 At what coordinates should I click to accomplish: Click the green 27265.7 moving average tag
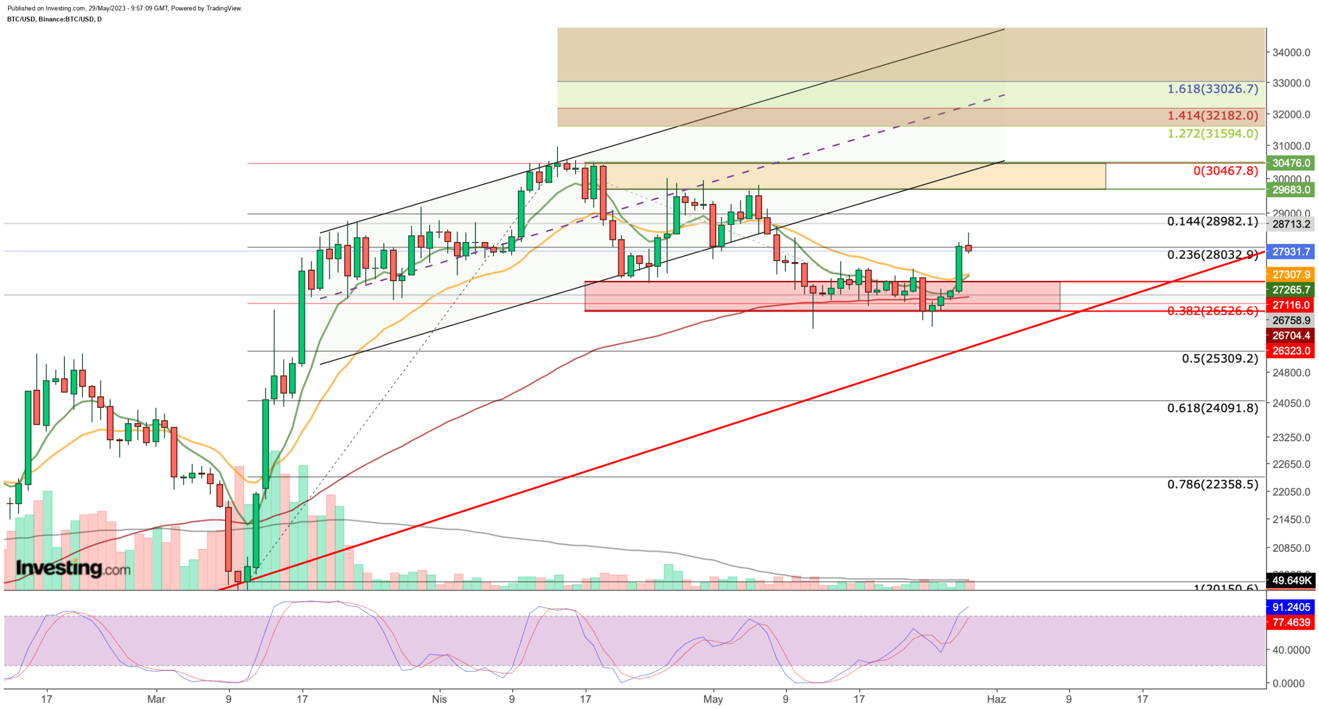click(x=1290, y=290)
